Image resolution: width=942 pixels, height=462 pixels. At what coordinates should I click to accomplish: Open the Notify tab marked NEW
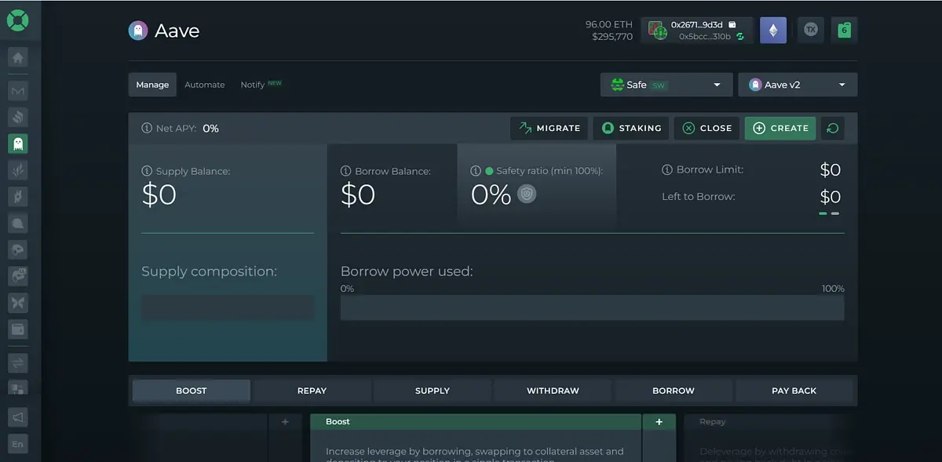coord(261,85)
